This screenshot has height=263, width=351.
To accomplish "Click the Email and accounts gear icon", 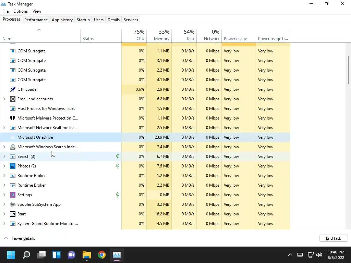I will point(13,99).
